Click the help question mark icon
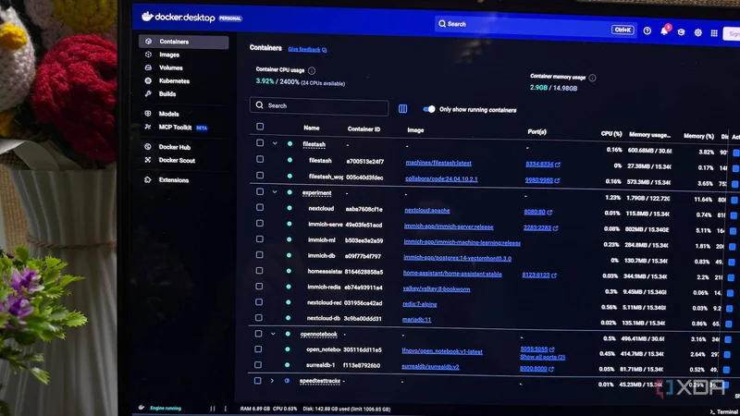The image size is (740, 416). click(x=647, y=31)
